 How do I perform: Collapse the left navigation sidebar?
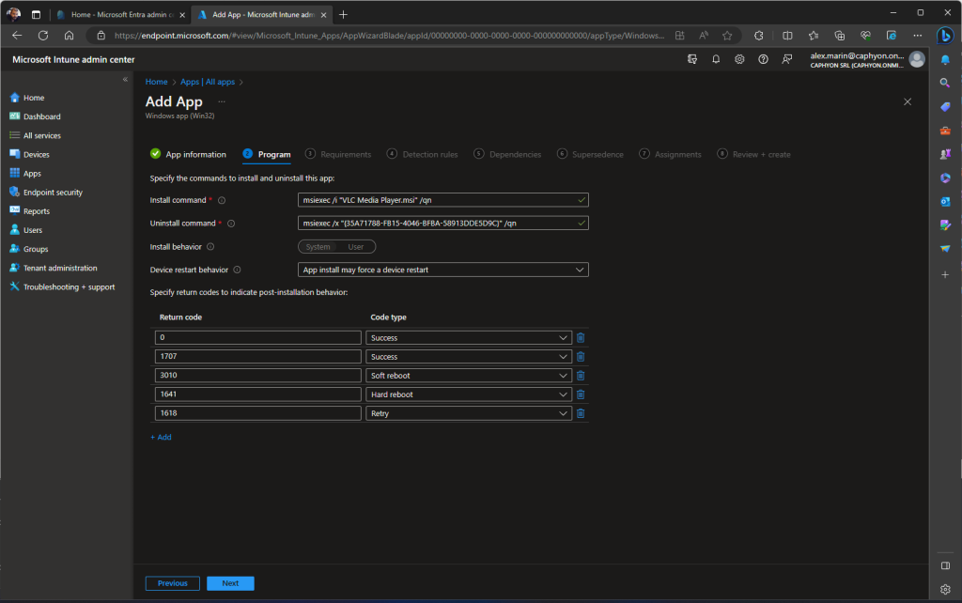coord(125,80)
